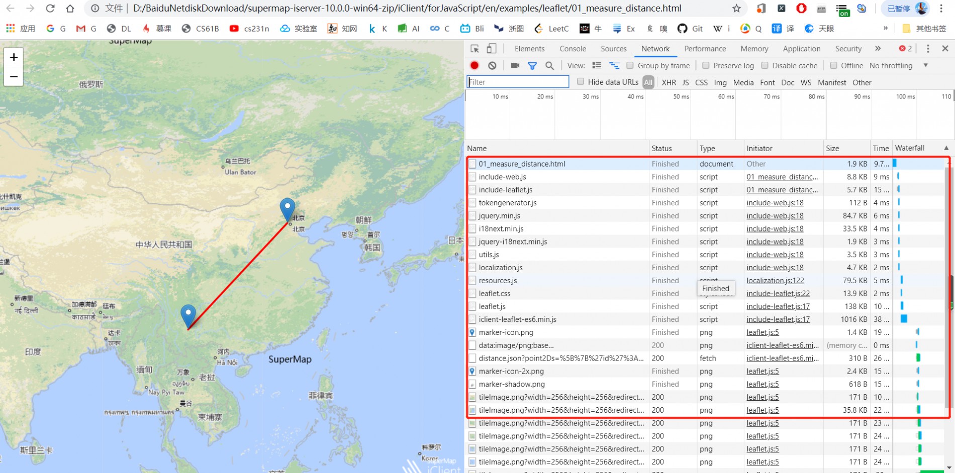Select the JS request filter

[685, 82]
